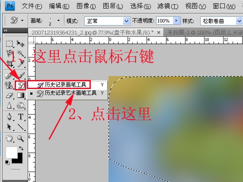Open the 滤镜(T) menu
The width and height of the screenshot is (243, 182).
click(x=168, y=6)
